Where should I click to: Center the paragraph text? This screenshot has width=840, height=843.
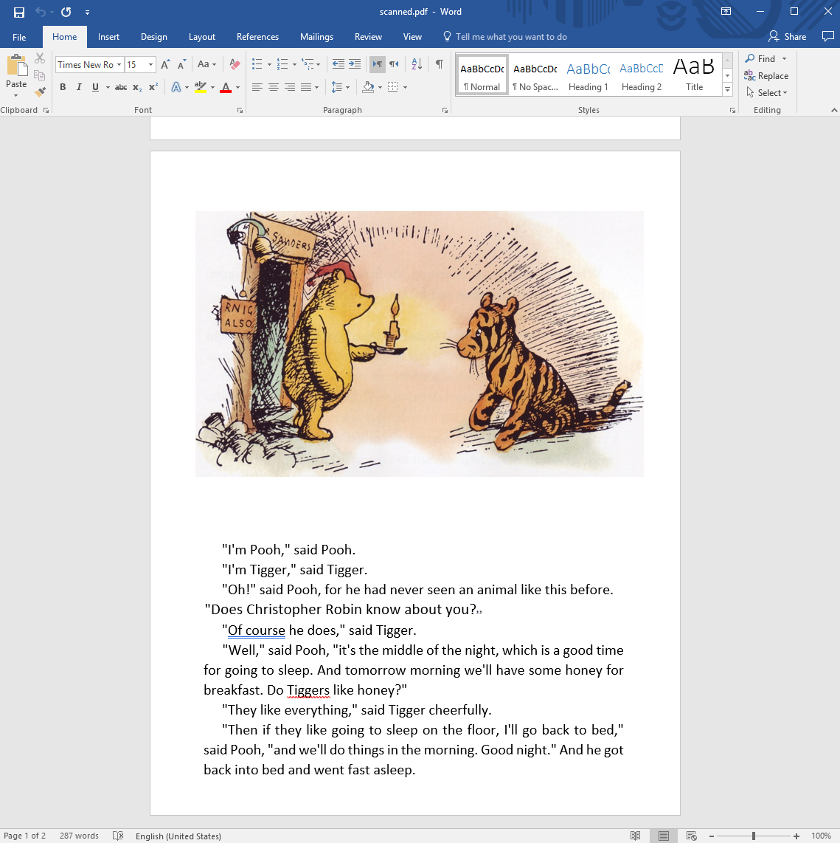(x=274, y=87)
